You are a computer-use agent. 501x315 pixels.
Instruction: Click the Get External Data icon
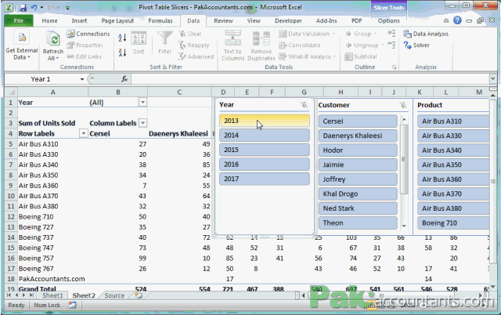[x=21, y=38]
